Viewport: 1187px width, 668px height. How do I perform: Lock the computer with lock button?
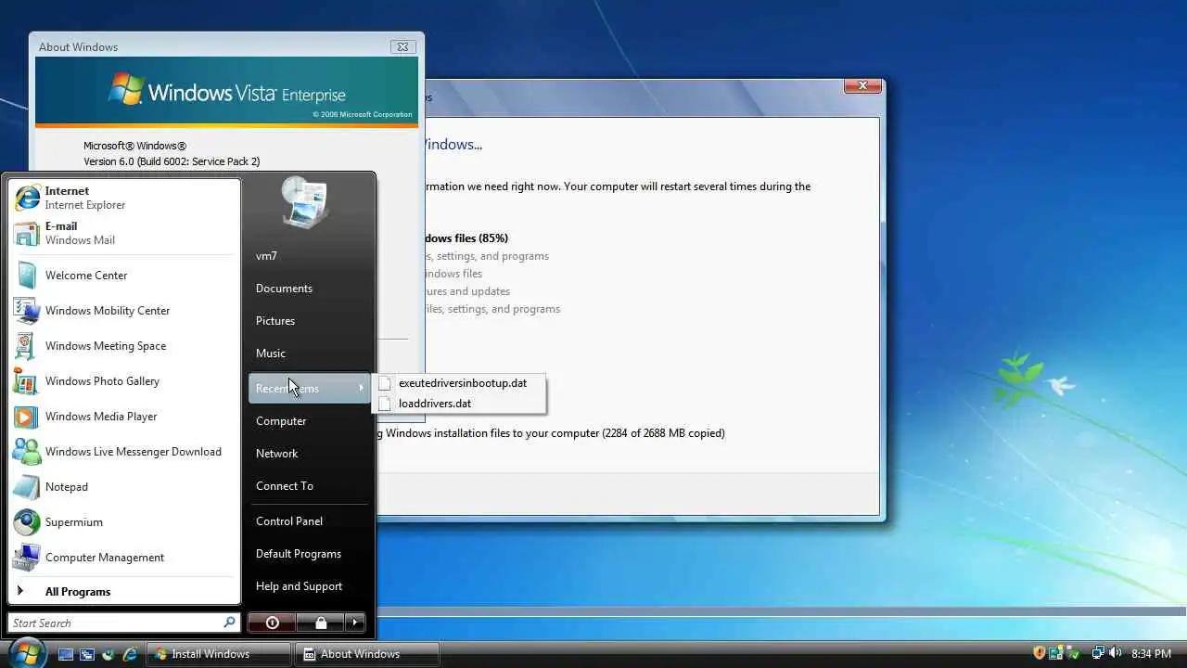point(320,623)
